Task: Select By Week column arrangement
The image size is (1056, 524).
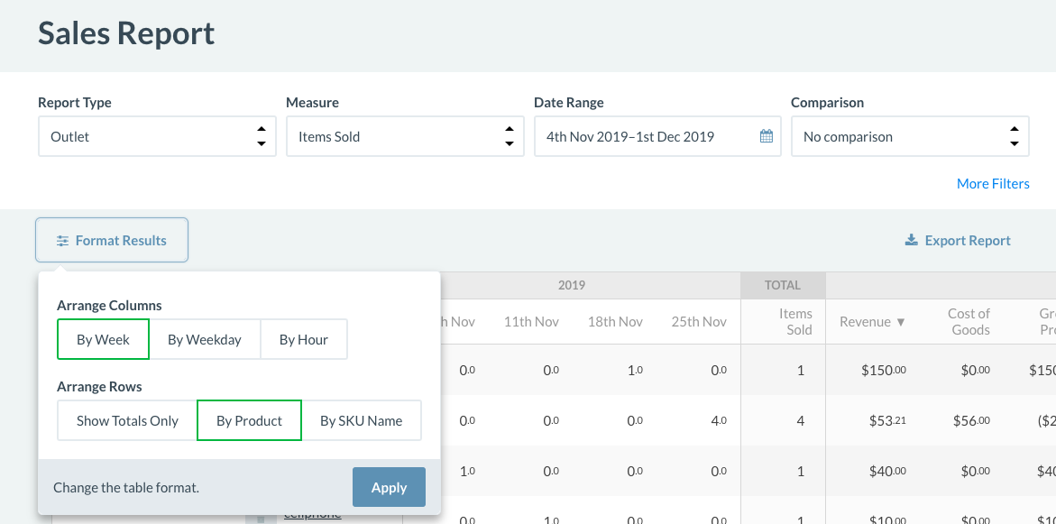Action: coord(103,340)
